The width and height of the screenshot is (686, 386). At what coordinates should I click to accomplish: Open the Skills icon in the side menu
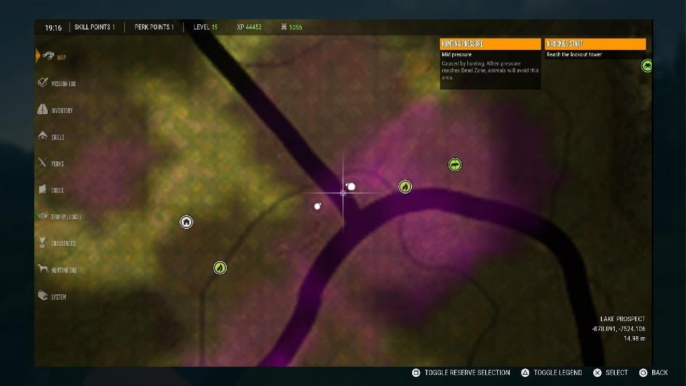[43, 136]
